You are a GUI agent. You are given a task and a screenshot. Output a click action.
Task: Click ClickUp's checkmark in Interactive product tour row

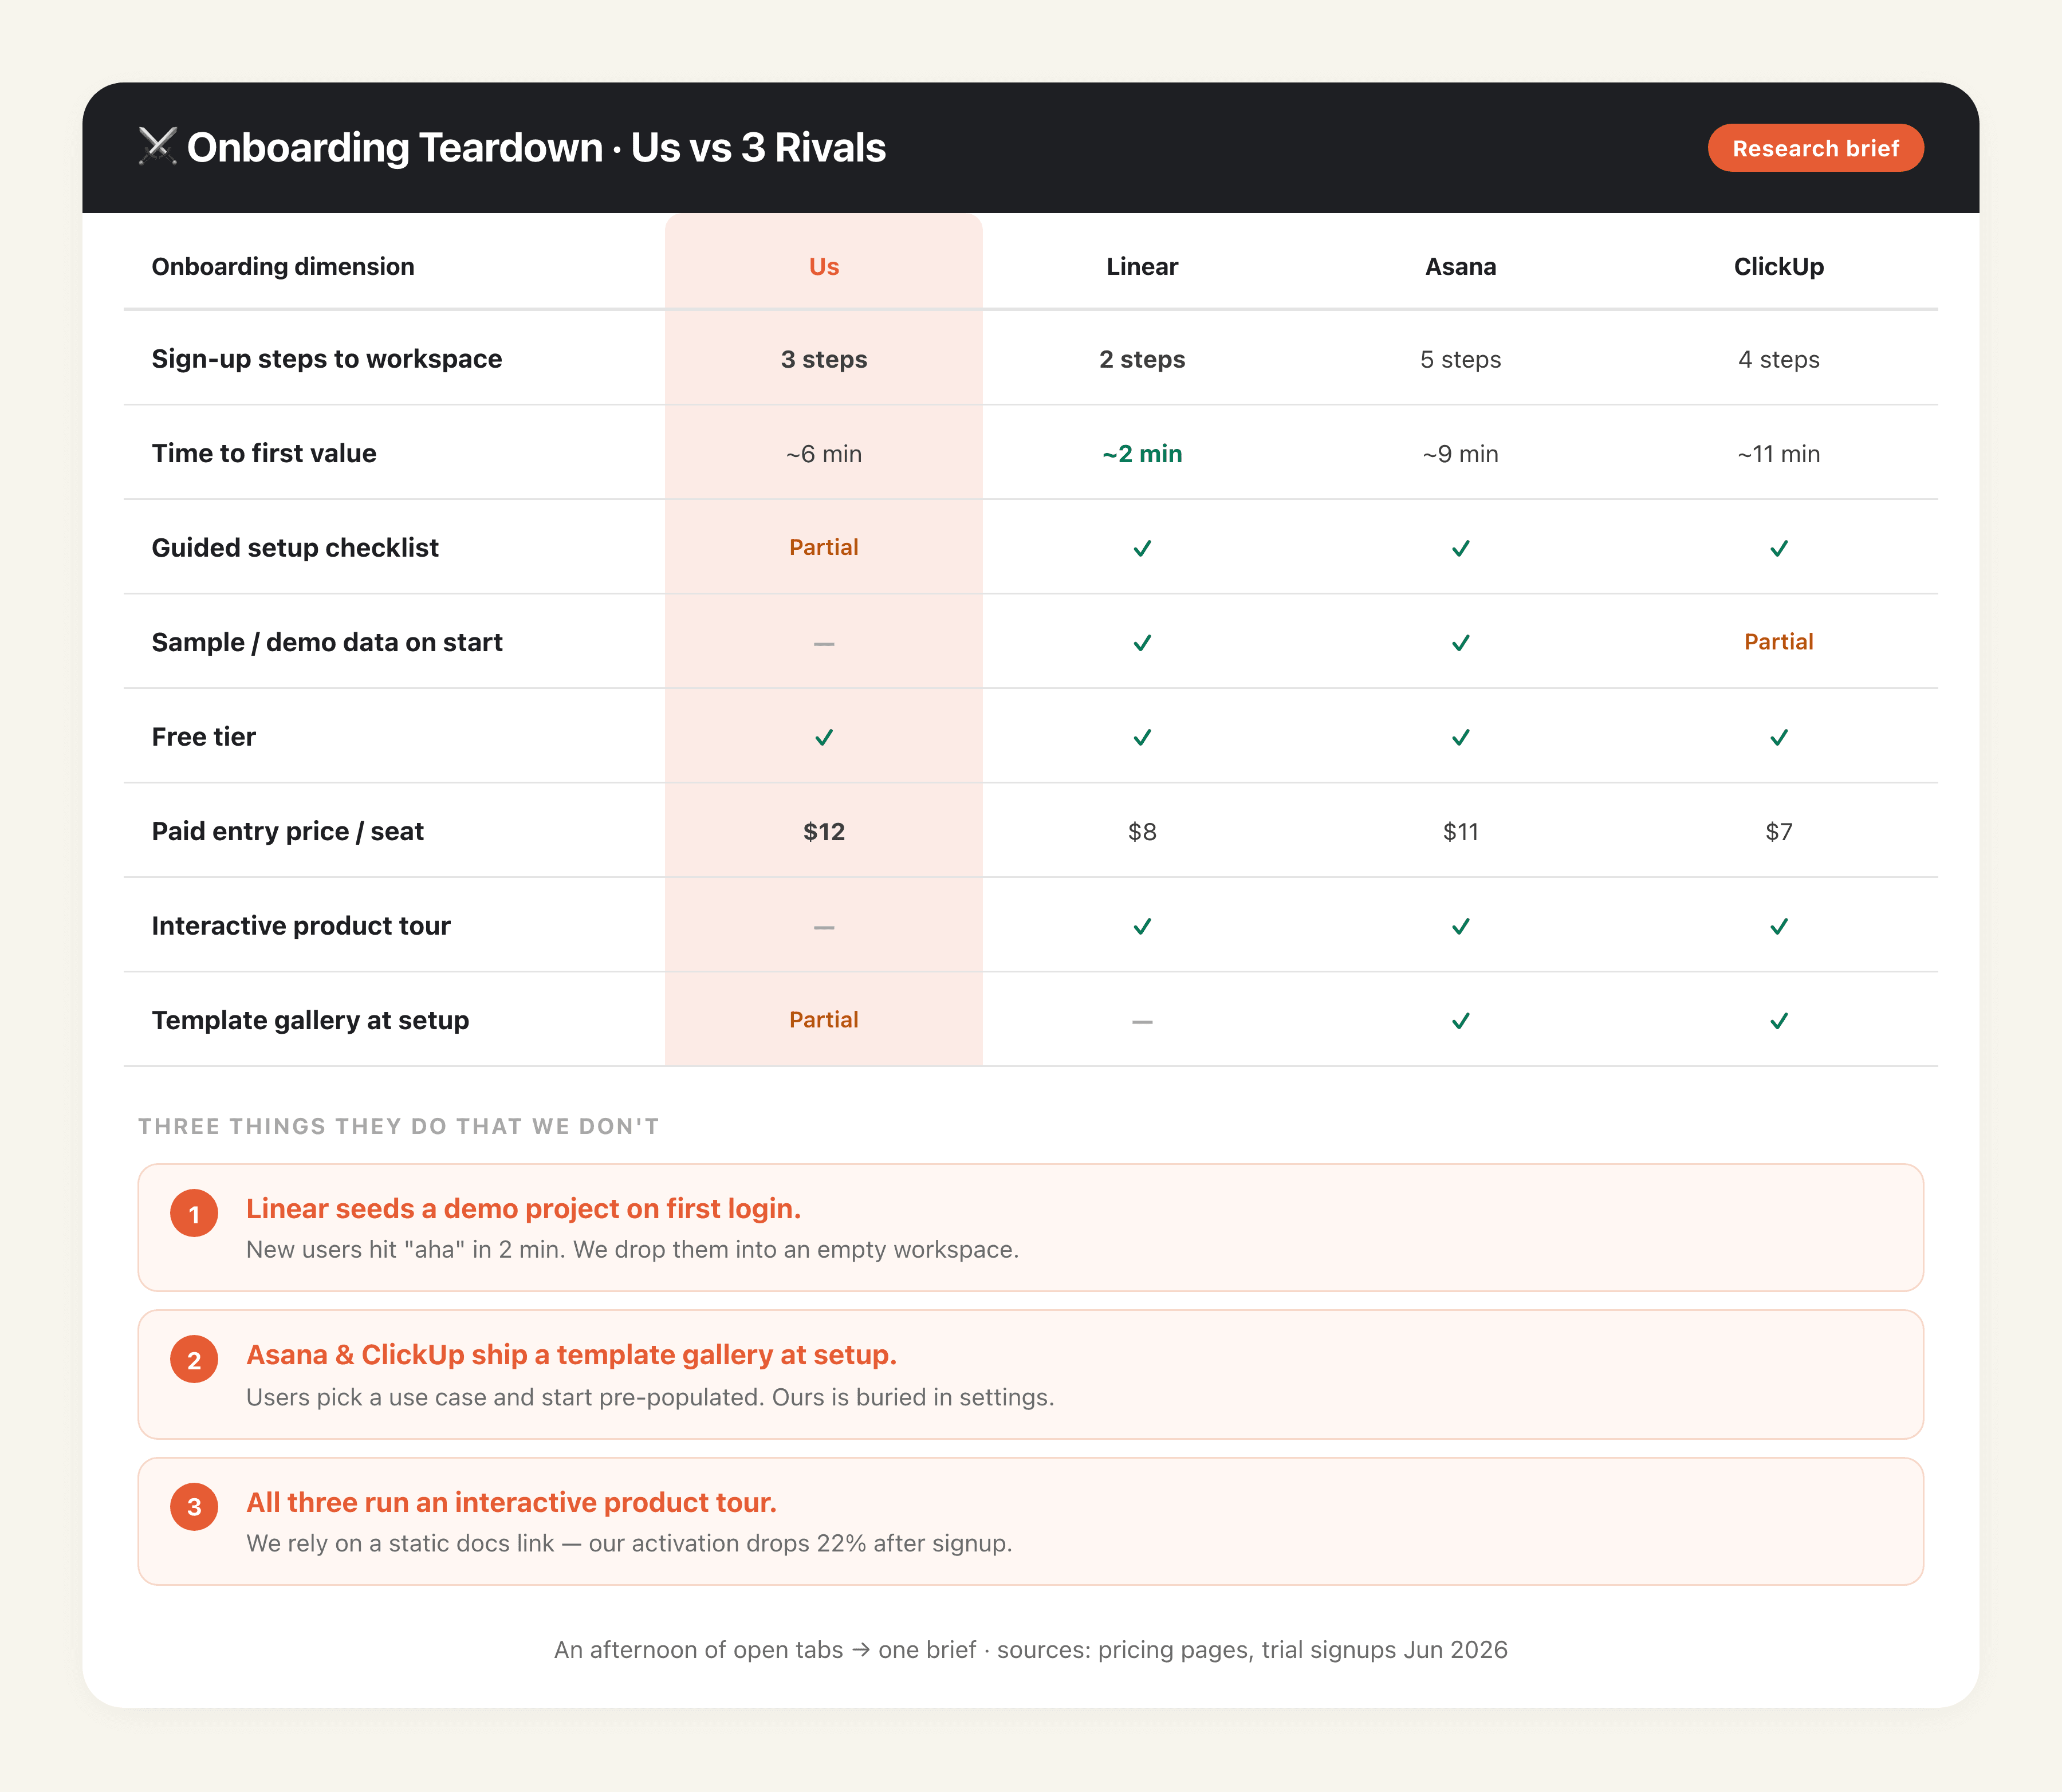(1778, 926)
